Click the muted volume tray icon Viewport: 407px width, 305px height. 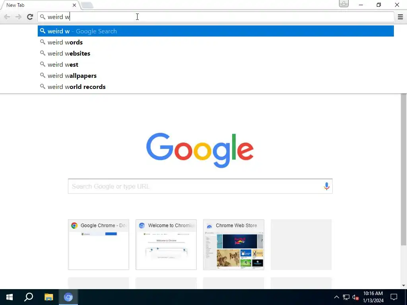click(x=356, y=297)
